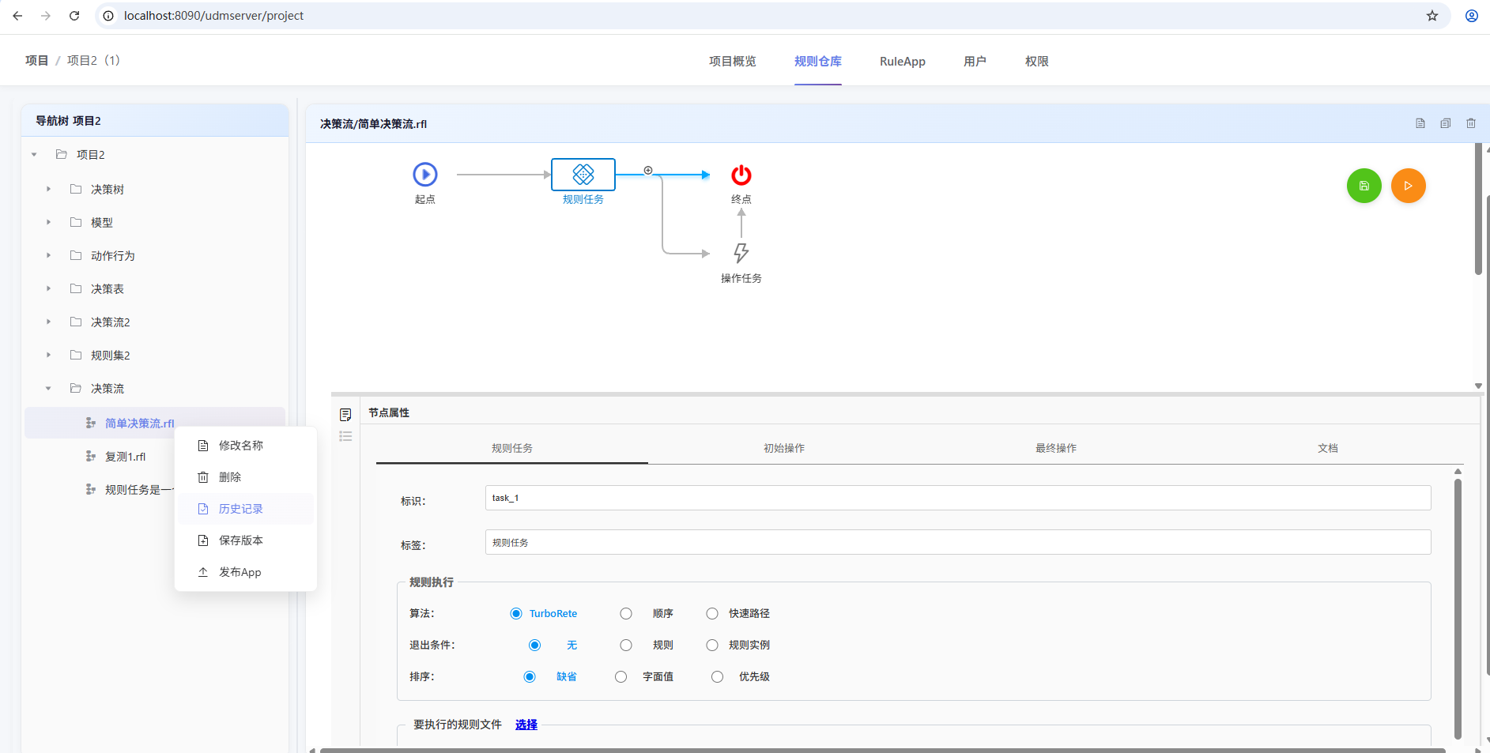
Task: Choose 历史记录 from the context menu
Action: click(x=241, y=509)
